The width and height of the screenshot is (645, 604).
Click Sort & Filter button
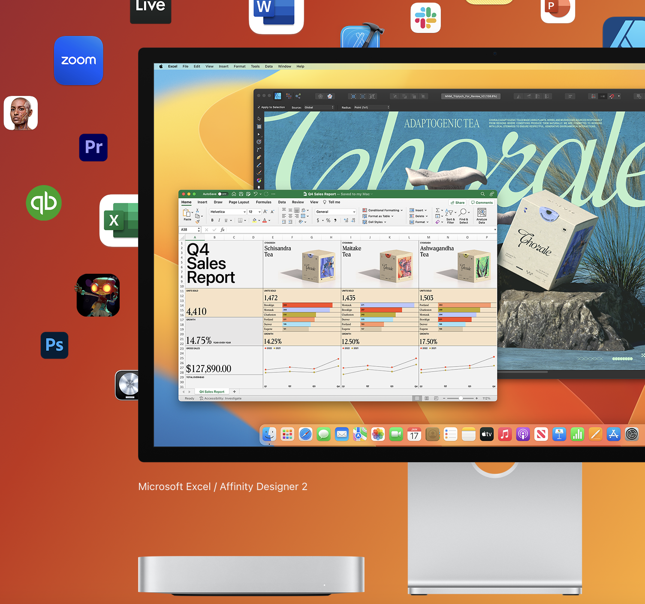tap(450, 216)
